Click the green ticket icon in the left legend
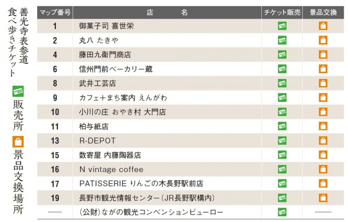Viewport: 348px width, 222px height. pos(18,90)
